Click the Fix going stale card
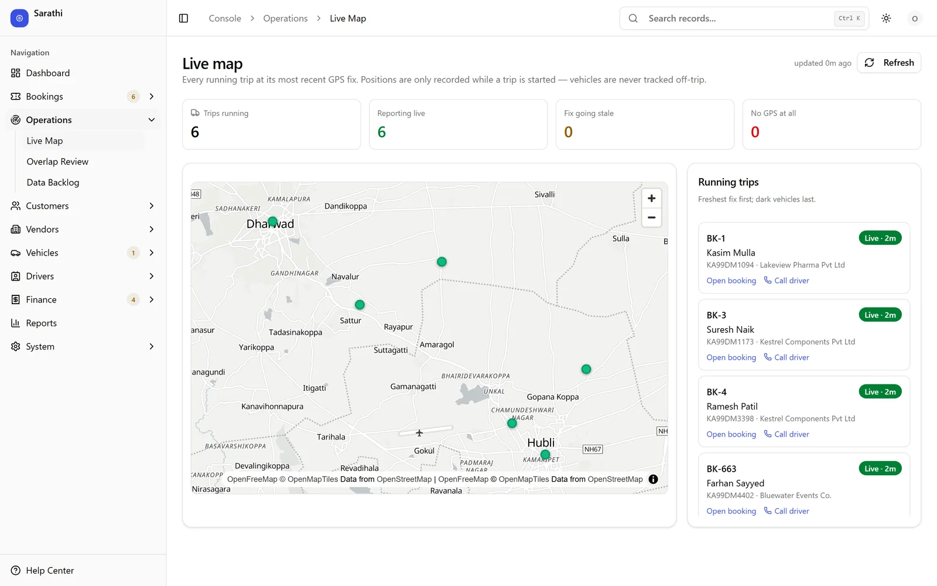The width and height of the screenshot is (937, 586). (645, 124)
